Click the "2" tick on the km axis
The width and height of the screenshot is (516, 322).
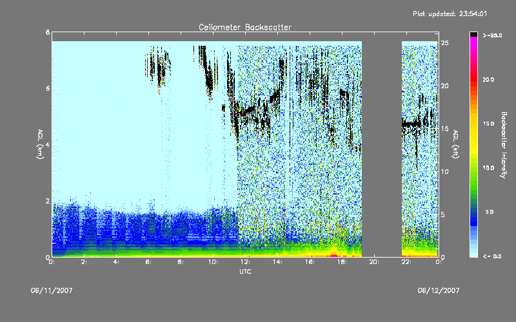click(48, 201)
